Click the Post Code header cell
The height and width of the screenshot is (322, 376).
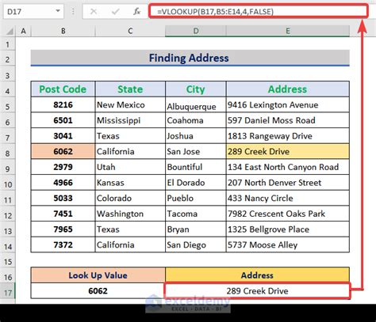click(63, 89)
